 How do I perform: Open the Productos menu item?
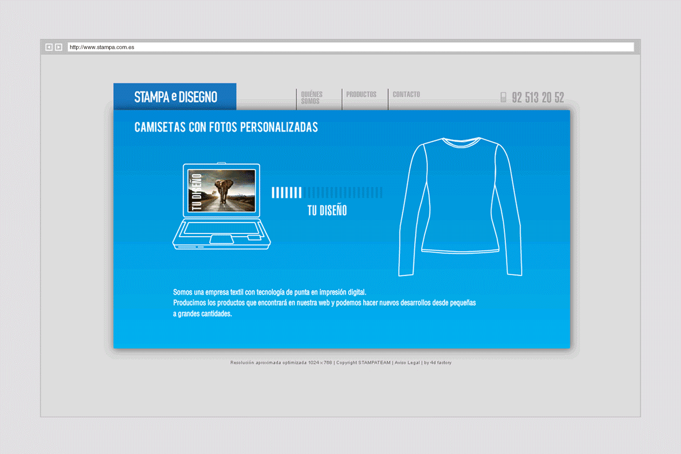(x=361, y=95)
